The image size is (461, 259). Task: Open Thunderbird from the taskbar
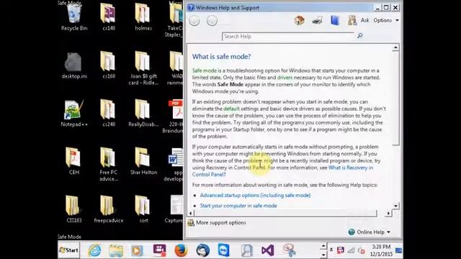click(203, 250)
